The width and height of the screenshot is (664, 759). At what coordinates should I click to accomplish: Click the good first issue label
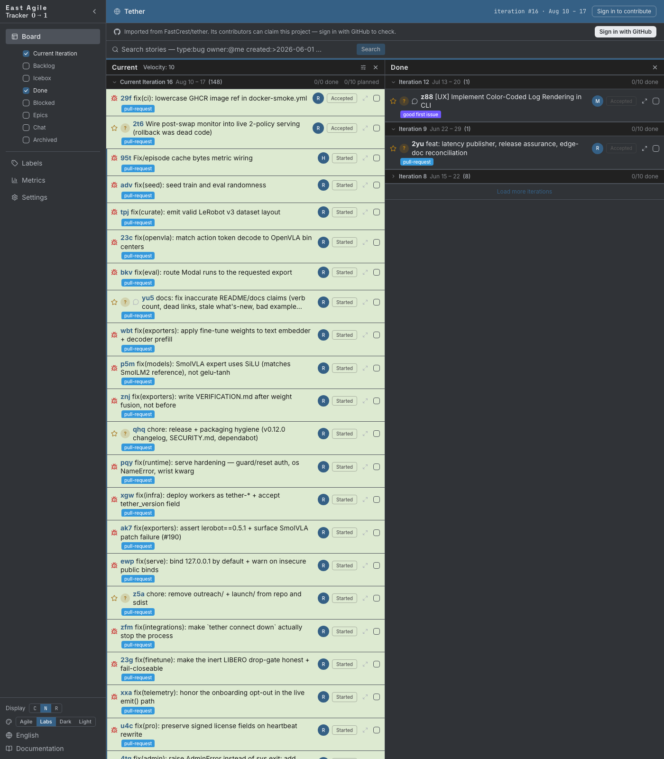421,114
